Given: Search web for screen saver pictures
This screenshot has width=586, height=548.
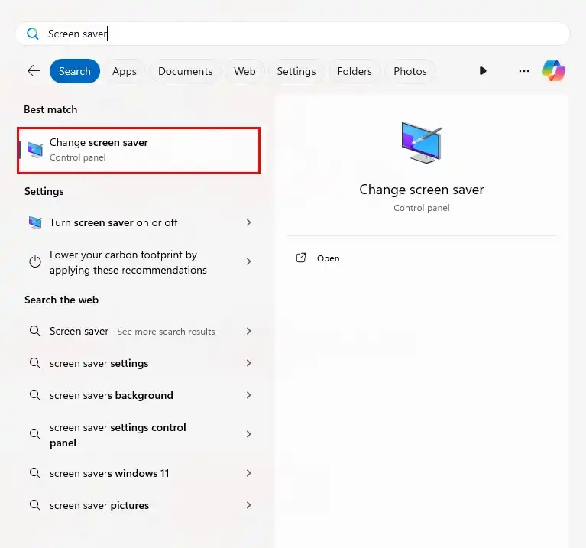Looking at the screenshot, I should point(138,505).
